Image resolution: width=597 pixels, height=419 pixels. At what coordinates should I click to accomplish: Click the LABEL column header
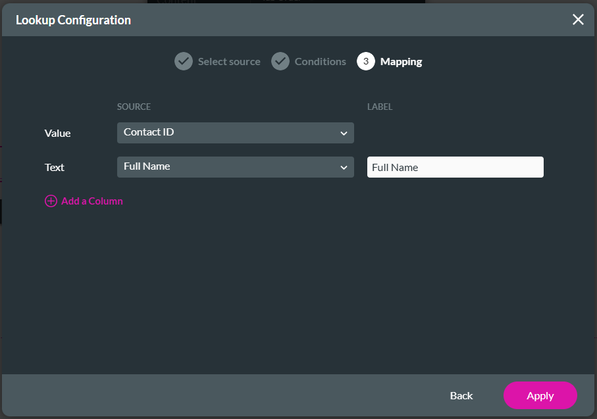[x=380, y=107]
